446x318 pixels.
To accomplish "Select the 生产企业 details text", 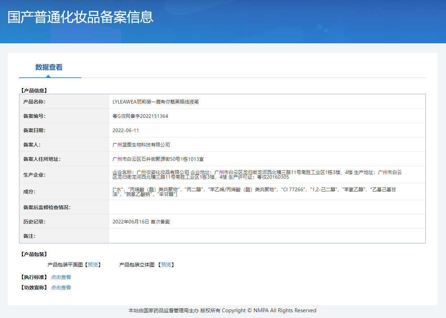I will [257, 175].
